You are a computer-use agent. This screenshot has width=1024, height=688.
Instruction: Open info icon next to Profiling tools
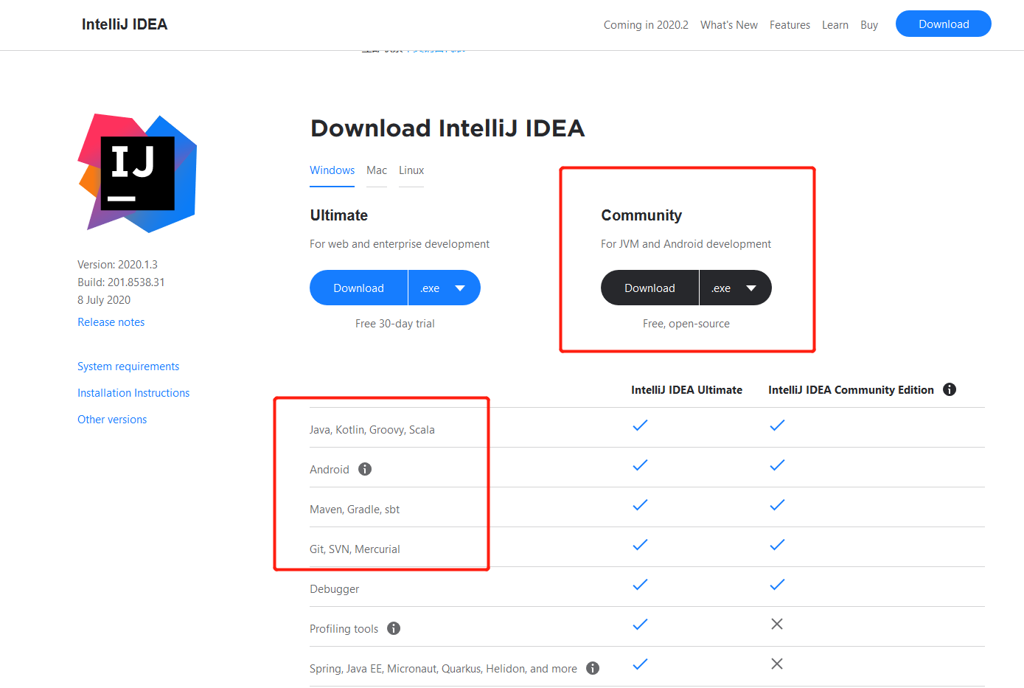tap(394, 628)
